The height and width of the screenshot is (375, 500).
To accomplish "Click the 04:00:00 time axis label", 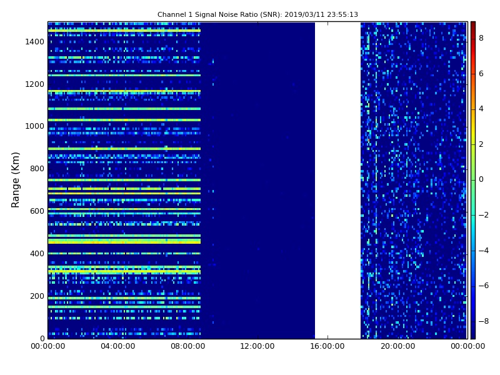I will [118, 346].
